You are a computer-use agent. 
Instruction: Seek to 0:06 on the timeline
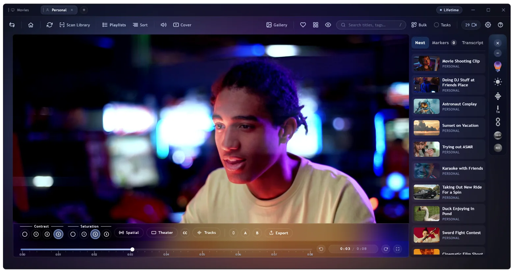tap(238, 254)
